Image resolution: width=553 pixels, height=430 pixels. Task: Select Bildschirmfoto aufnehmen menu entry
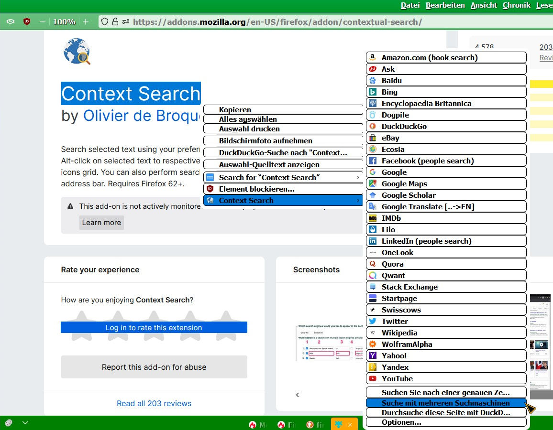(283, 141)
